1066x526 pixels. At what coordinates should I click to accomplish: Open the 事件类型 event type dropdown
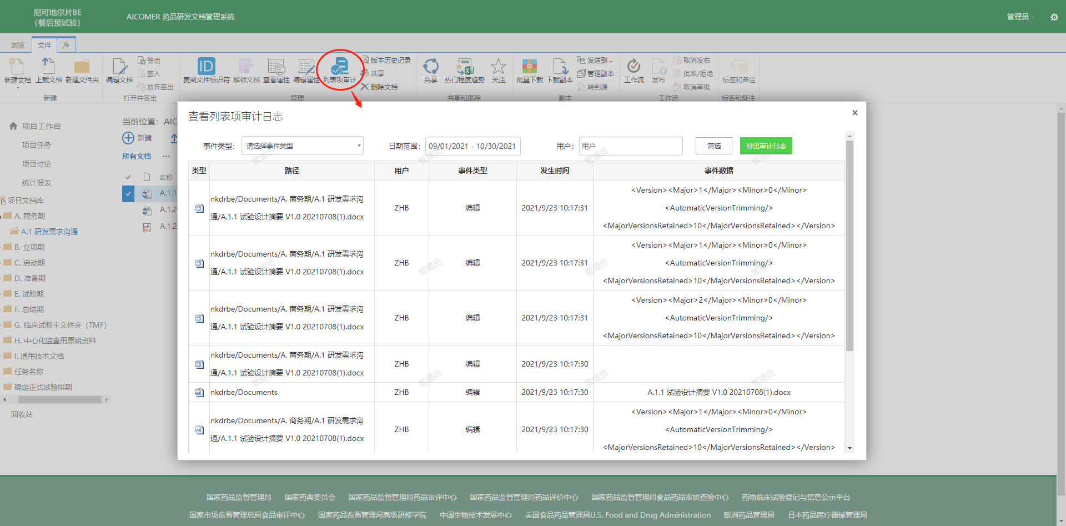coord(303,146)
